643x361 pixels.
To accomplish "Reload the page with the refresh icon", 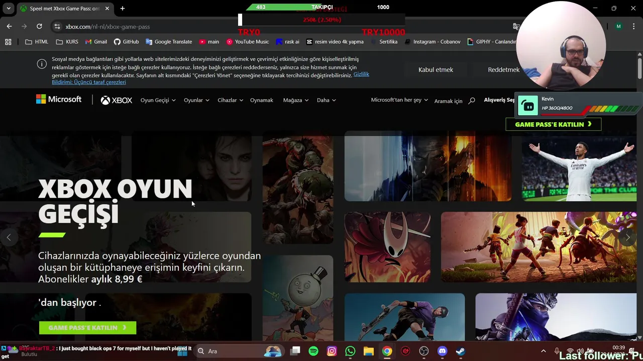I will (x=39, y=26).
